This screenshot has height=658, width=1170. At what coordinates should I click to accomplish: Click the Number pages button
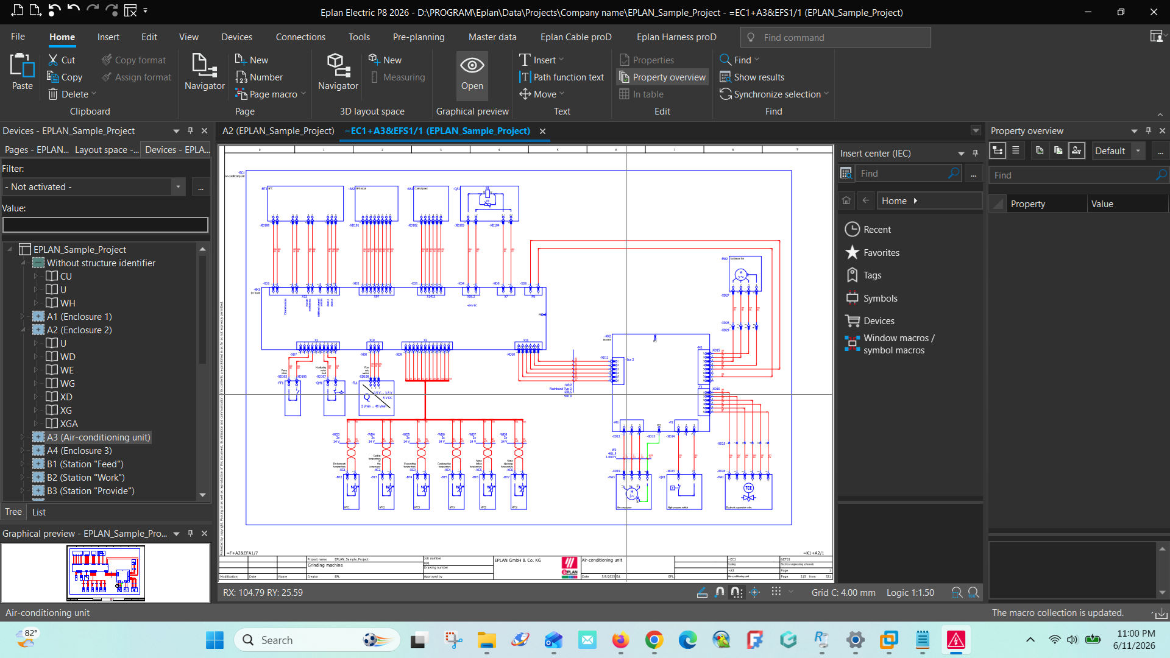click(x=259, y=77)
